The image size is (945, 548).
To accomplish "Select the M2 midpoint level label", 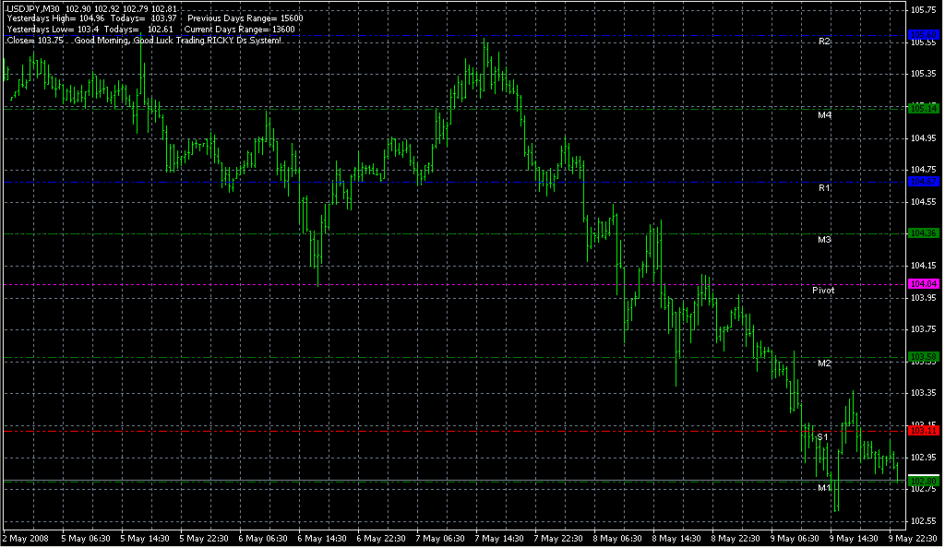I will (824, 363).
